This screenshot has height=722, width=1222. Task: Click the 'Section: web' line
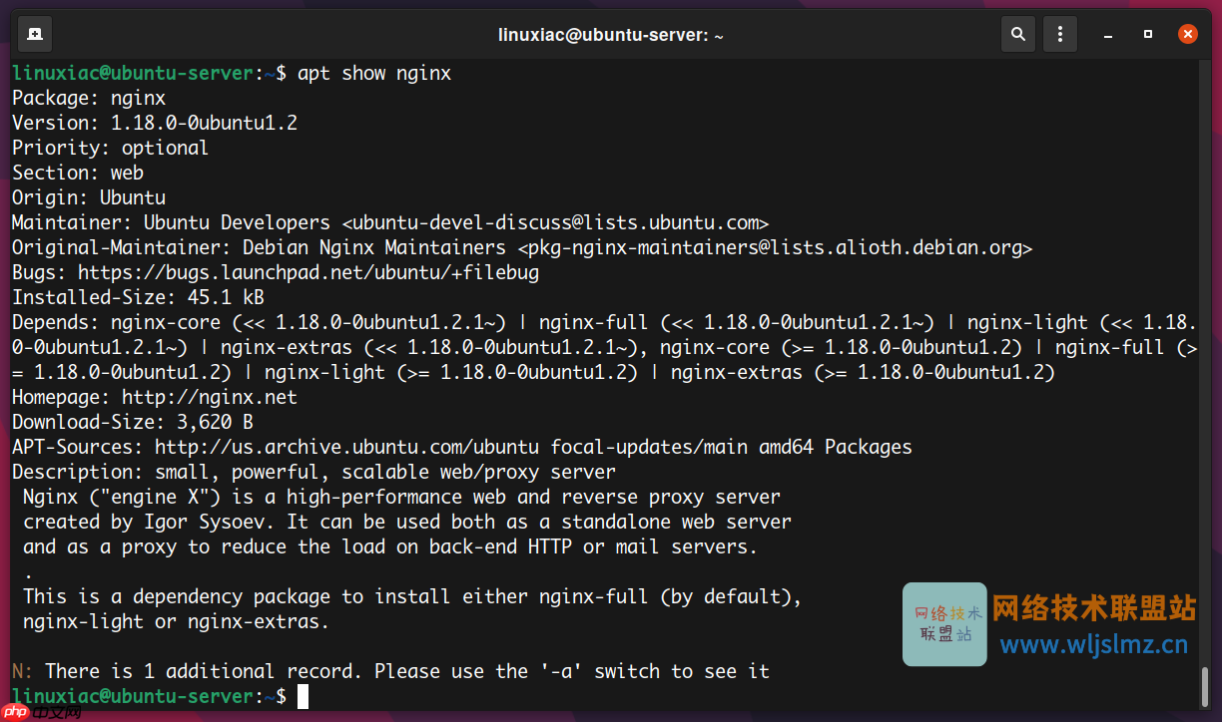point(78,173)
